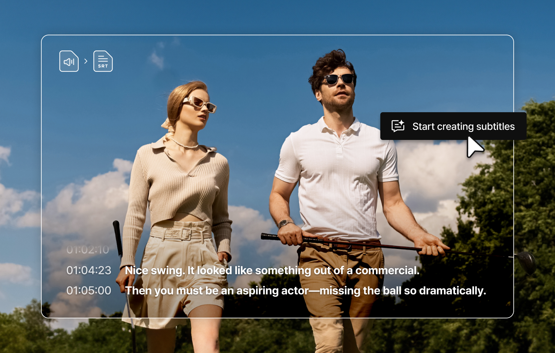Select the subtitle line starting 'Then you must'
This screenshot has height=353, width=555.
(x=305, y=291)
